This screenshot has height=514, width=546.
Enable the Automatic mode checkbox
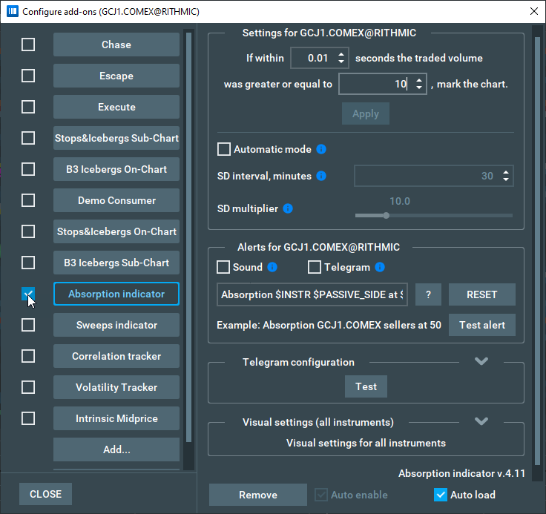click(x=224, y=149)
